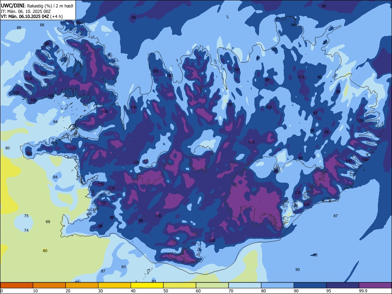Click the dark orange 0–10 legend swatch

(x=16, y=285)
